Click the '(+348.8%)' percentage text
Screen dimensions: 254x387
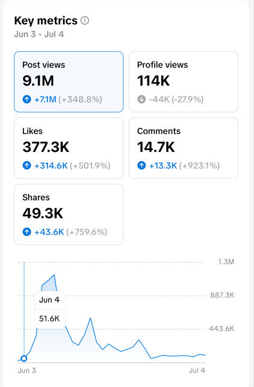click(80, 99)
